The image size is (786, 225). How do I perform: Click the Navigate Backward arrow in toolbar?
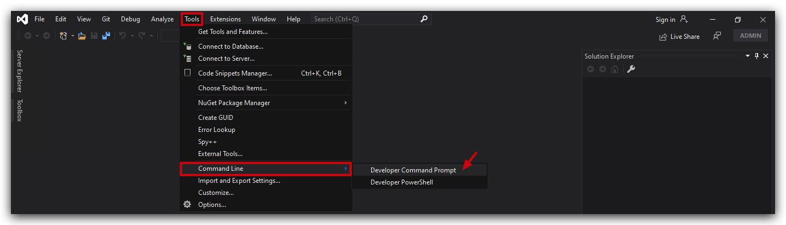(x=28, y=36)
